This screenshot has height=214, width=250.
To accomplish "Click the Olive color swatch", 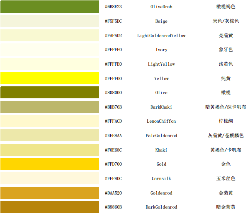I will 50,93.
